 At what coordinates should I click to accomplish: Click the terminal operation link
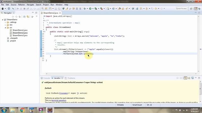click(x=59, y=100)
